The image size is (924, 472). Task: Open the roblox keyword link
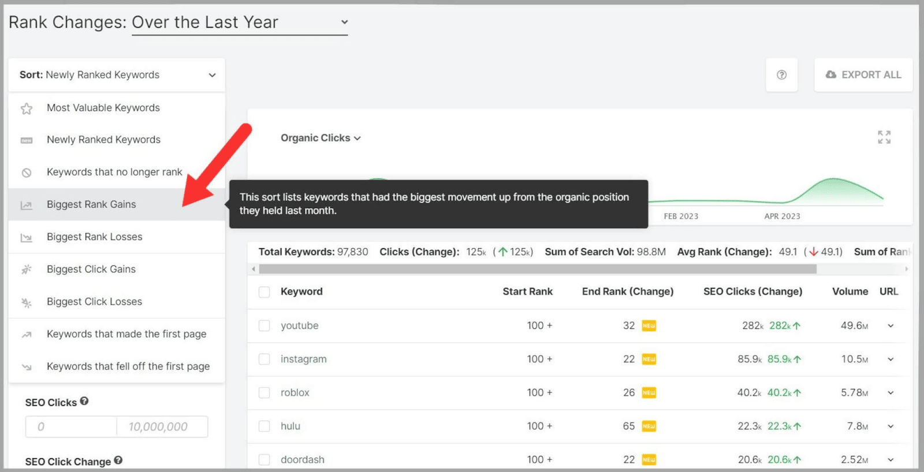295,393
